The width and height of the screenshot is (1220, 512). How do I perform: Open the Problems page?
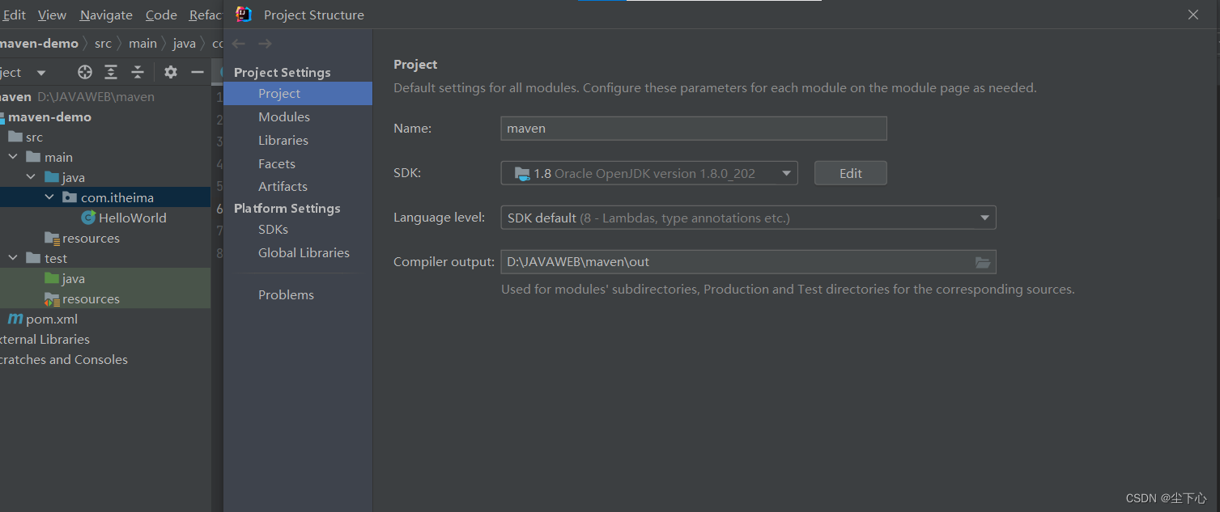pos(286,295)
